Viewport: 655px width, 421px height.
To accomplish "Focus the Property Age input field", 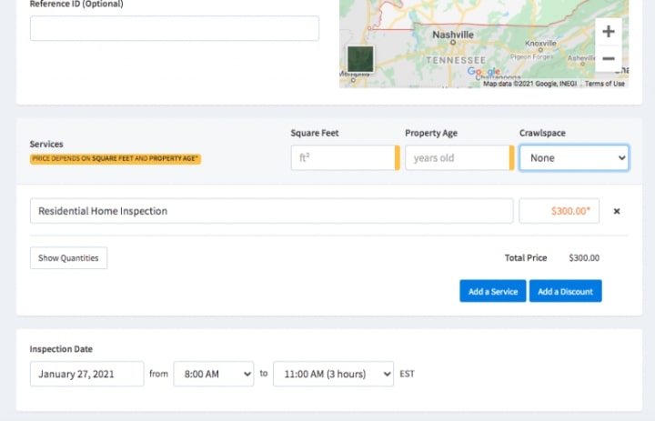I will point(459,158).
